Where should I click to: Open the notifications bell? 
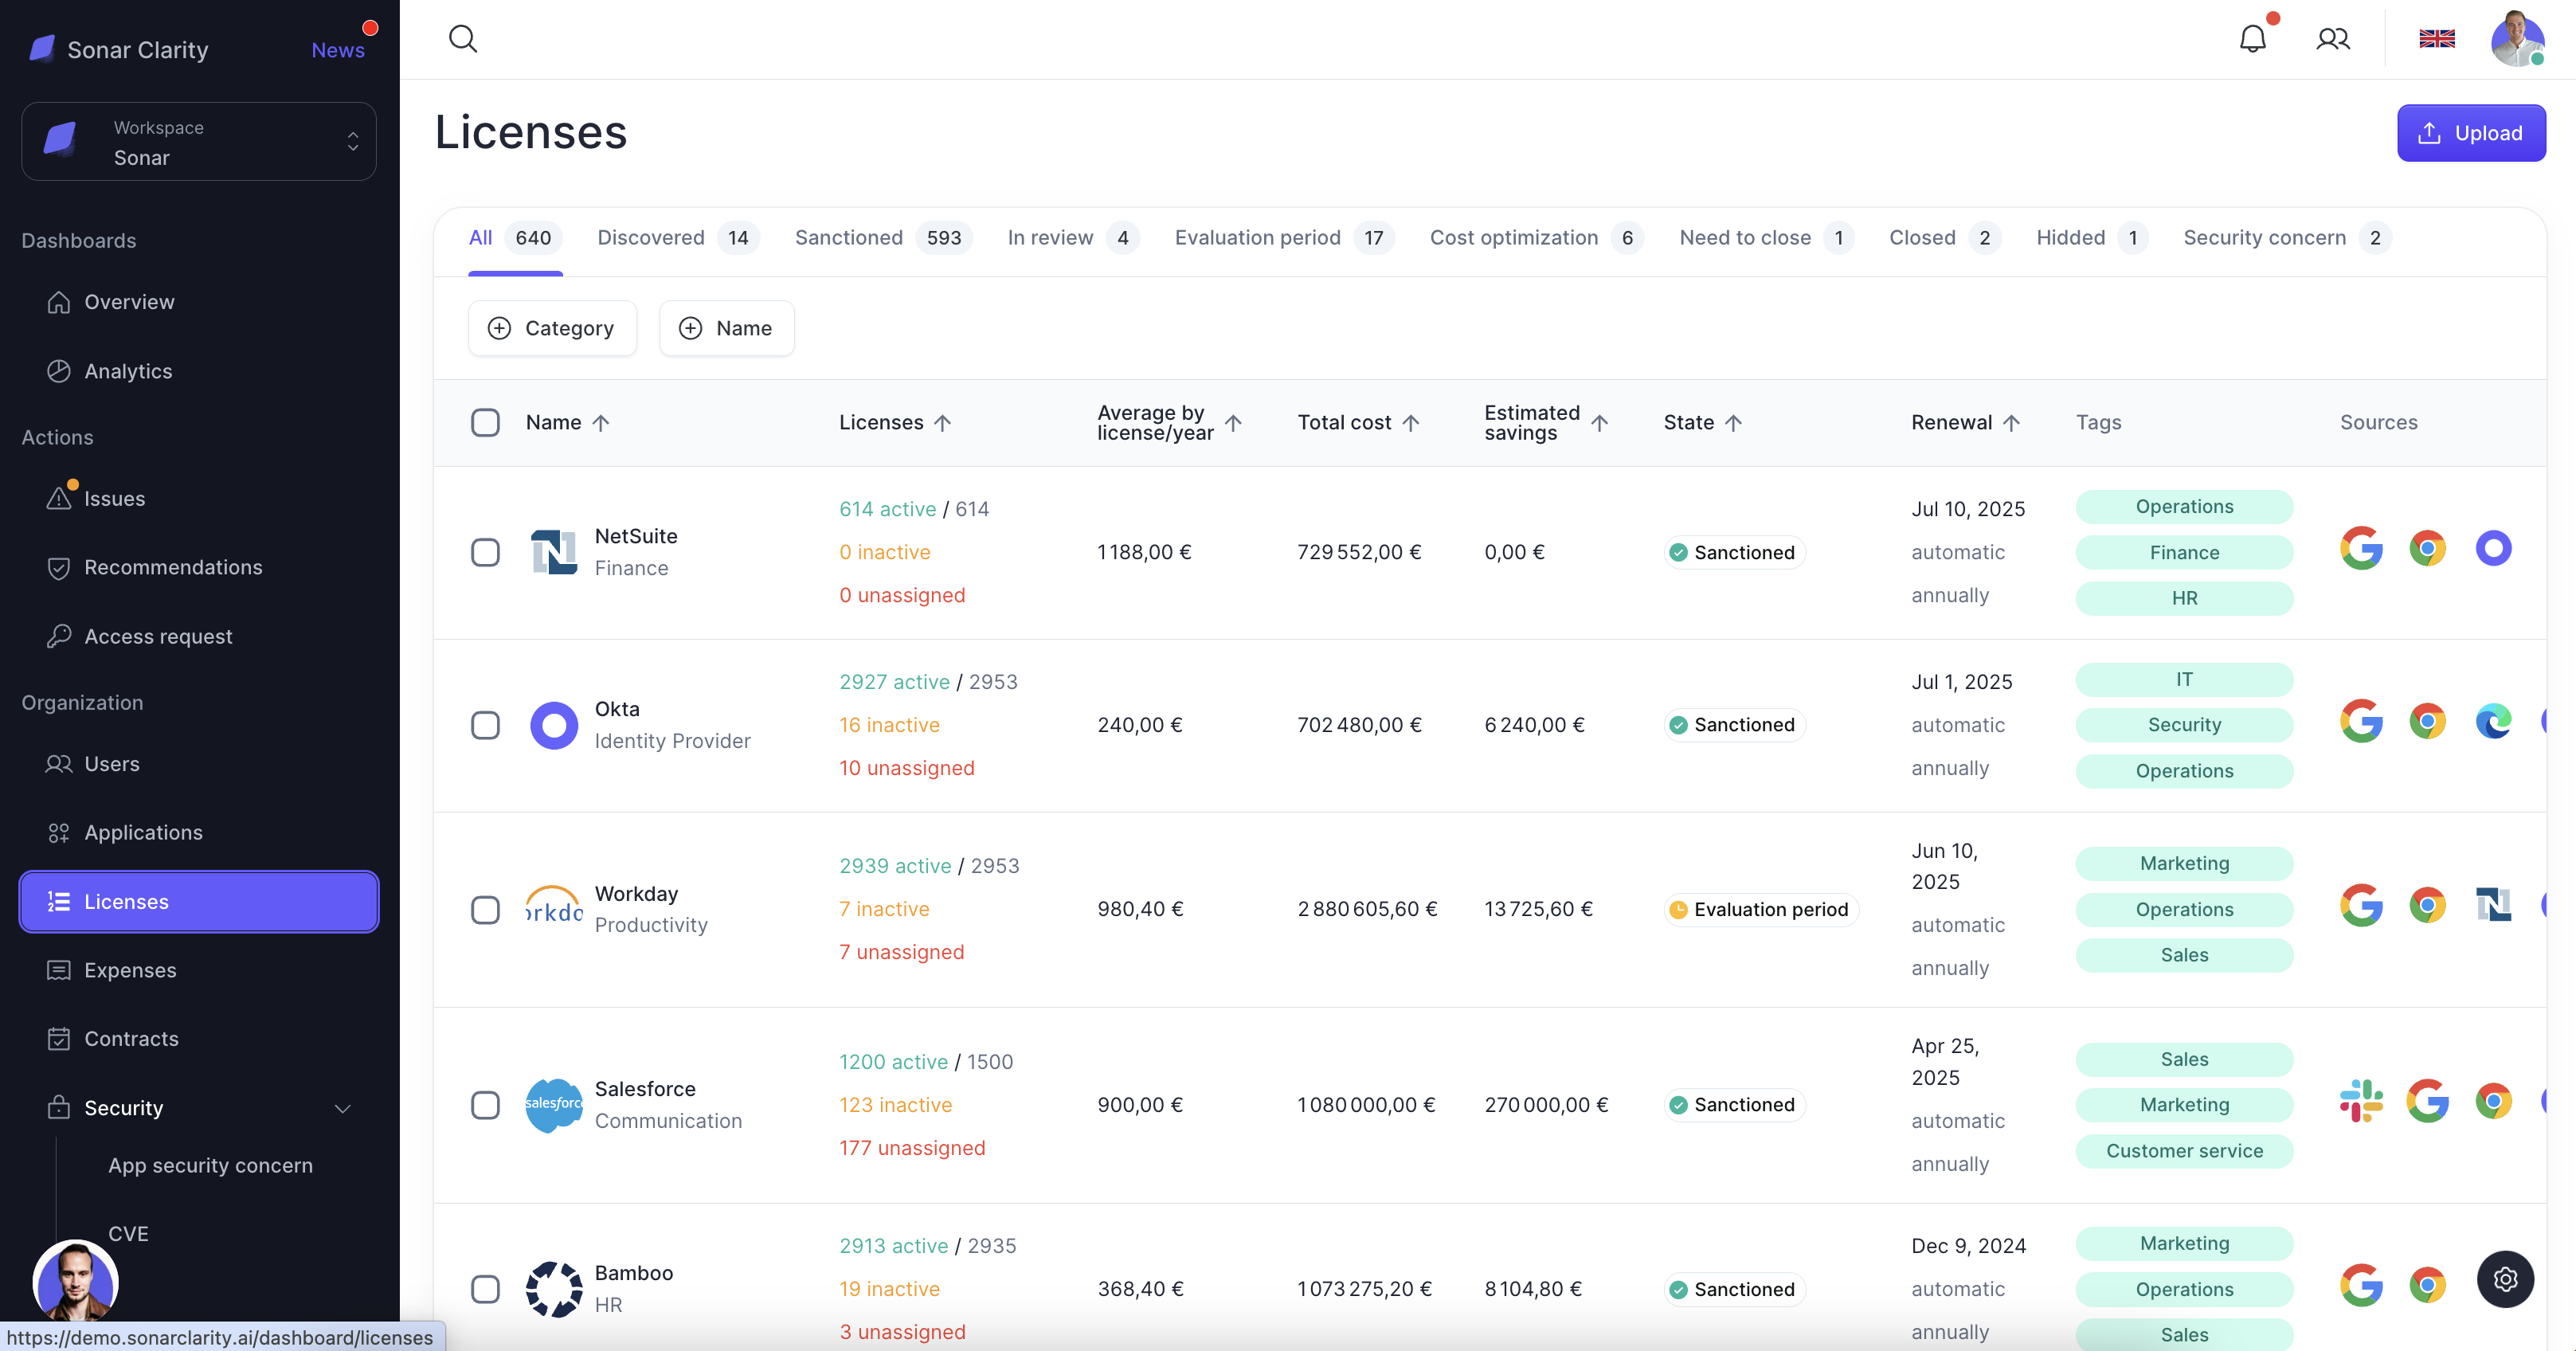2253,38
